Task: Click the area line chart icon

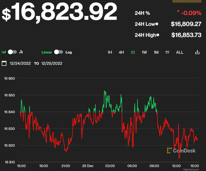Action: [x=4, y=52]
